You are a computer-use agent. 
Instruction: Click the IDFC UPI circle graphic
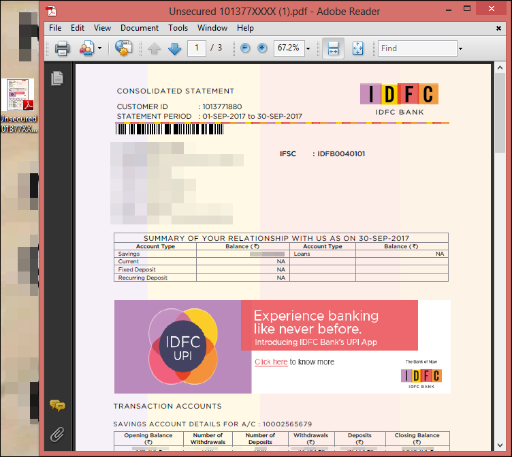tap(183, 347)
